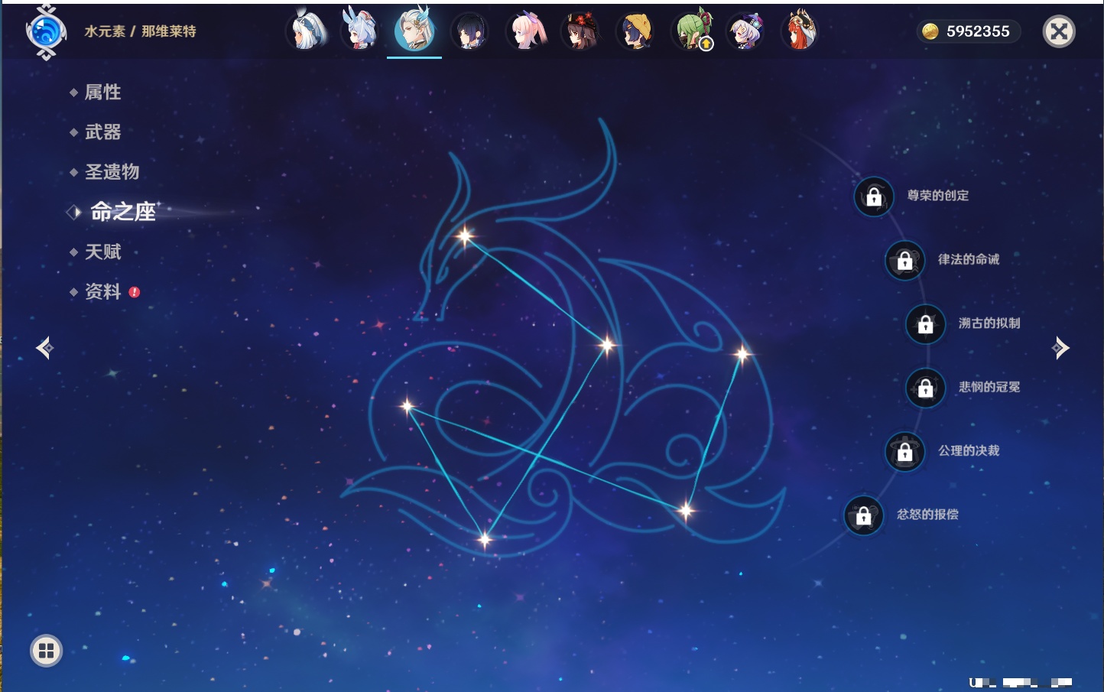Close the character screen with X button
The width and height of the screenshot is (1104, 692).
1059,31
